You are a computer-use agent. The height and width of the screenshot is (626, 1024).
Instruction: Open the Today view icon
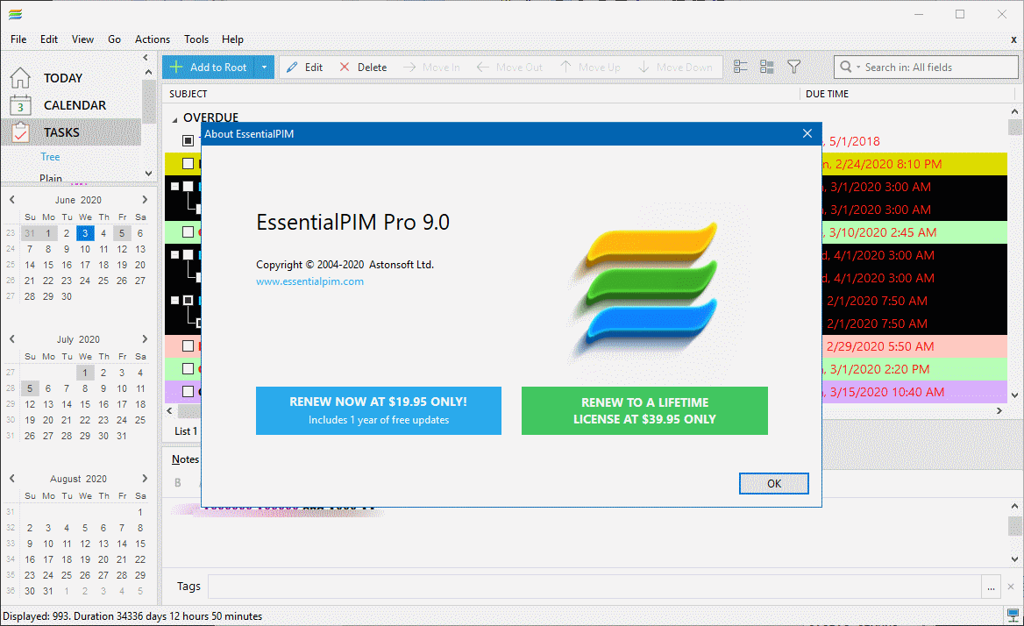click(x=20, y=78)
